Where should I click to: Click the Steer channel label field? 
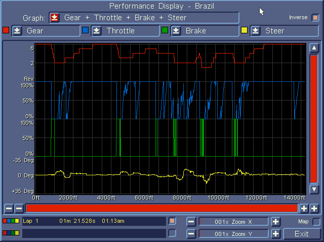coord(285,31)
